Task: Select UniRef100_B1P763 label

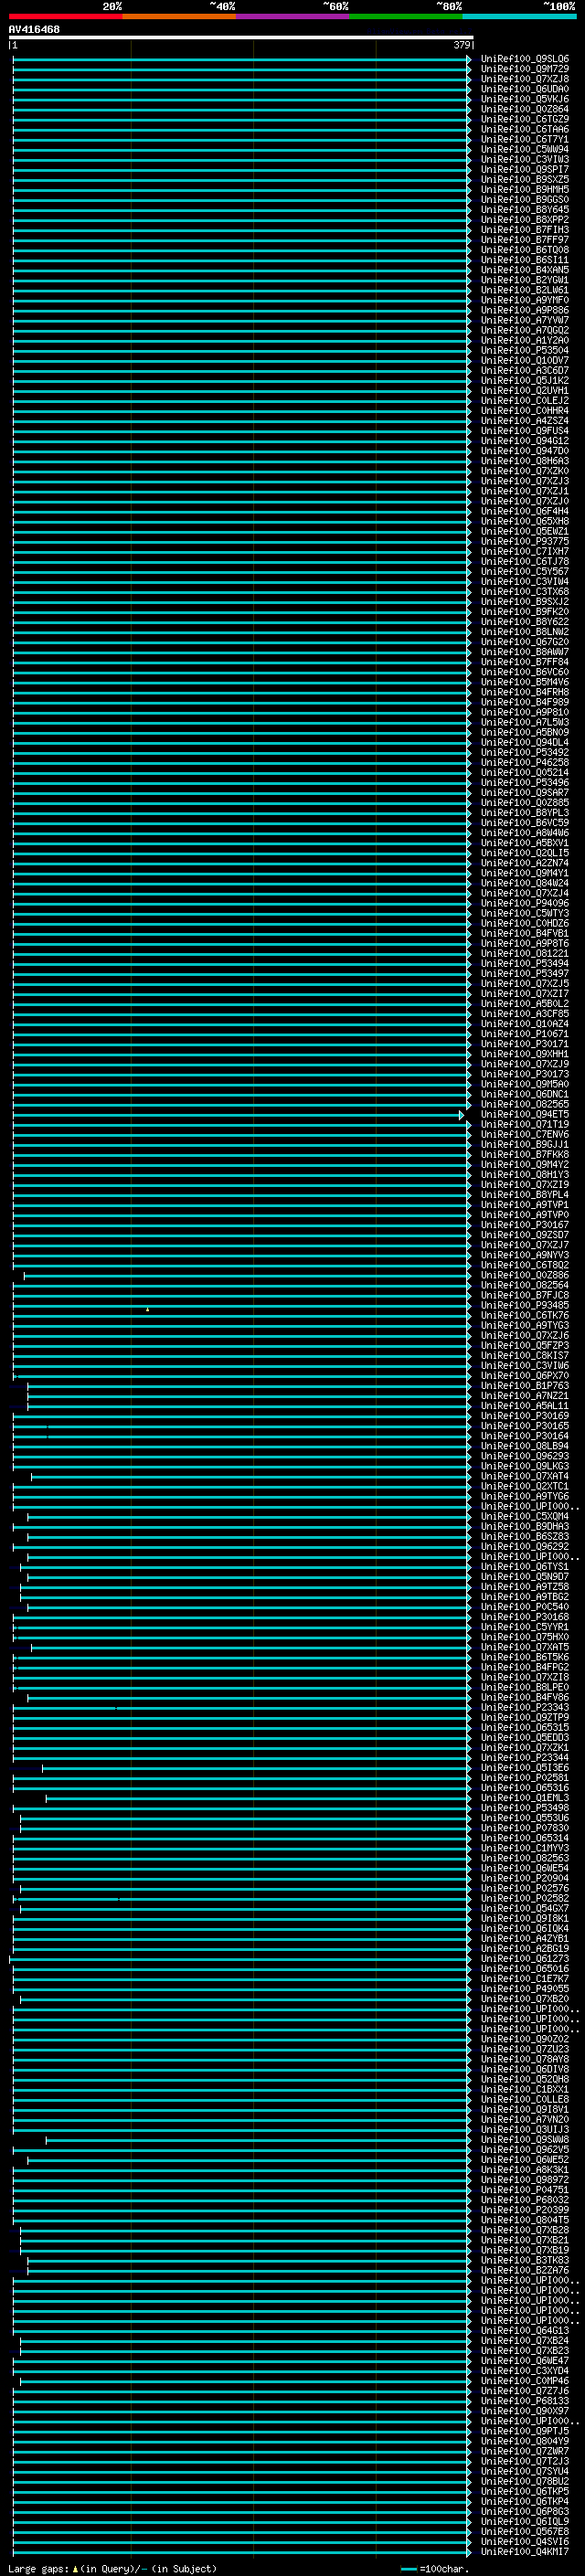Action: tap(525, 1386)
